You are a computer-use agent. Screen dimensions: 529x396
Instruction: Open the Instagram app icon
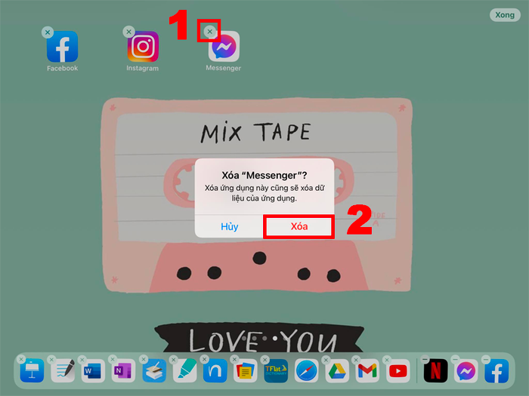click(x=142, y=47)
